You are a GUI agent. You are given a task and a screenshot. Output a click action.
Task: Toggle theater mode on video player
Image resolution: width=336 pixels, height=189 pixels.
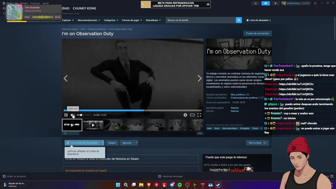[192, 115]
